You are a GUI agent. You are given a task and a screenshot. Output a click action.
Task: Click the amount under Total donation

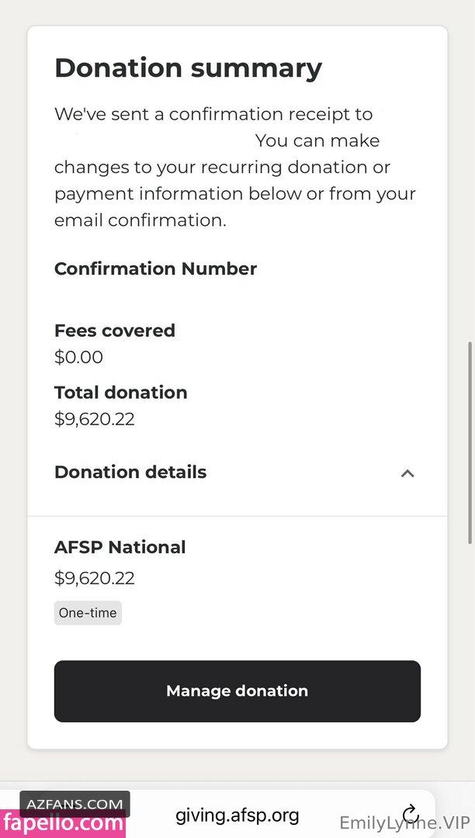(x=95, y=419)
